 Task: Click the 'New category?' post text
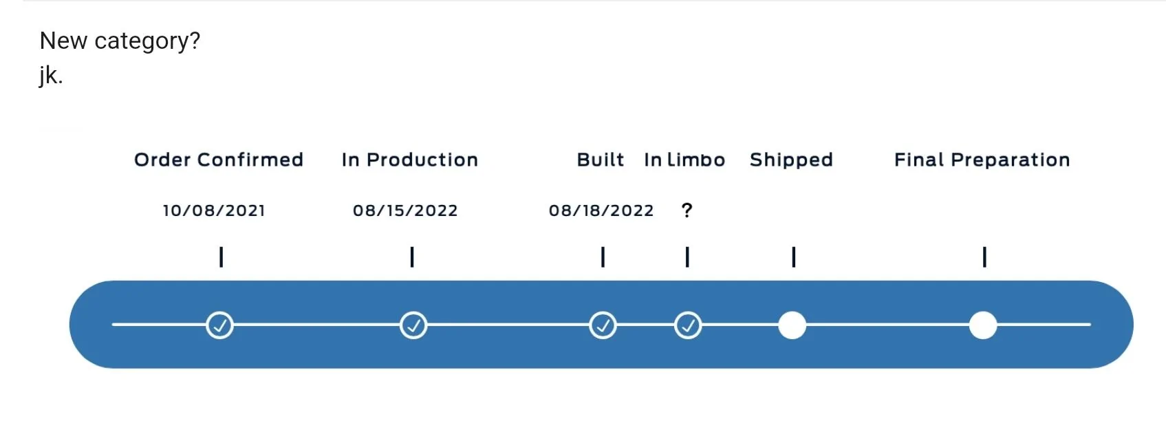click(120, 41)
